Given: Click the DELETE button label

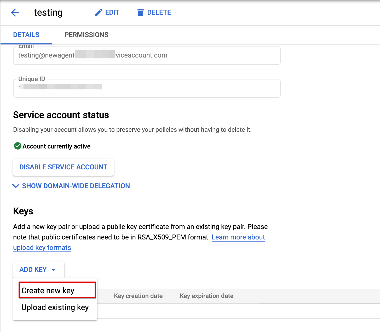Looking at the screenshot, I should [159, 13].
